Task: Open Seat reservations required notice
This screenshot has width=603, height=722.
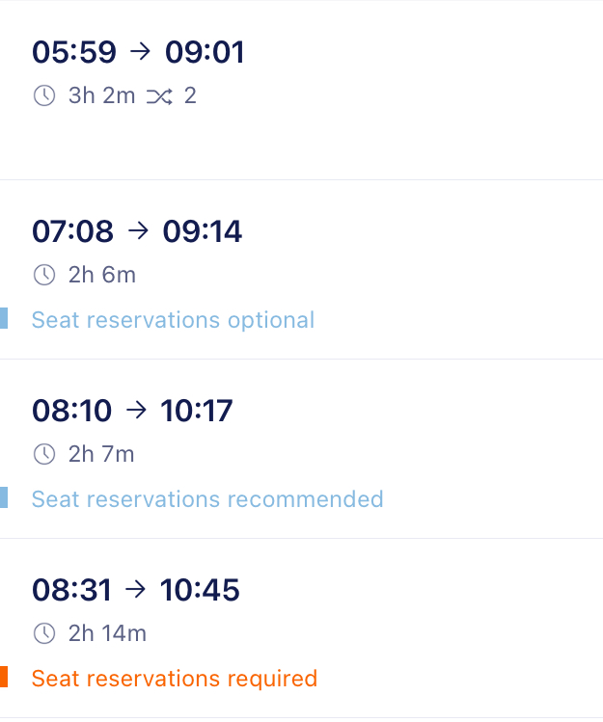Action: [175, 679]
